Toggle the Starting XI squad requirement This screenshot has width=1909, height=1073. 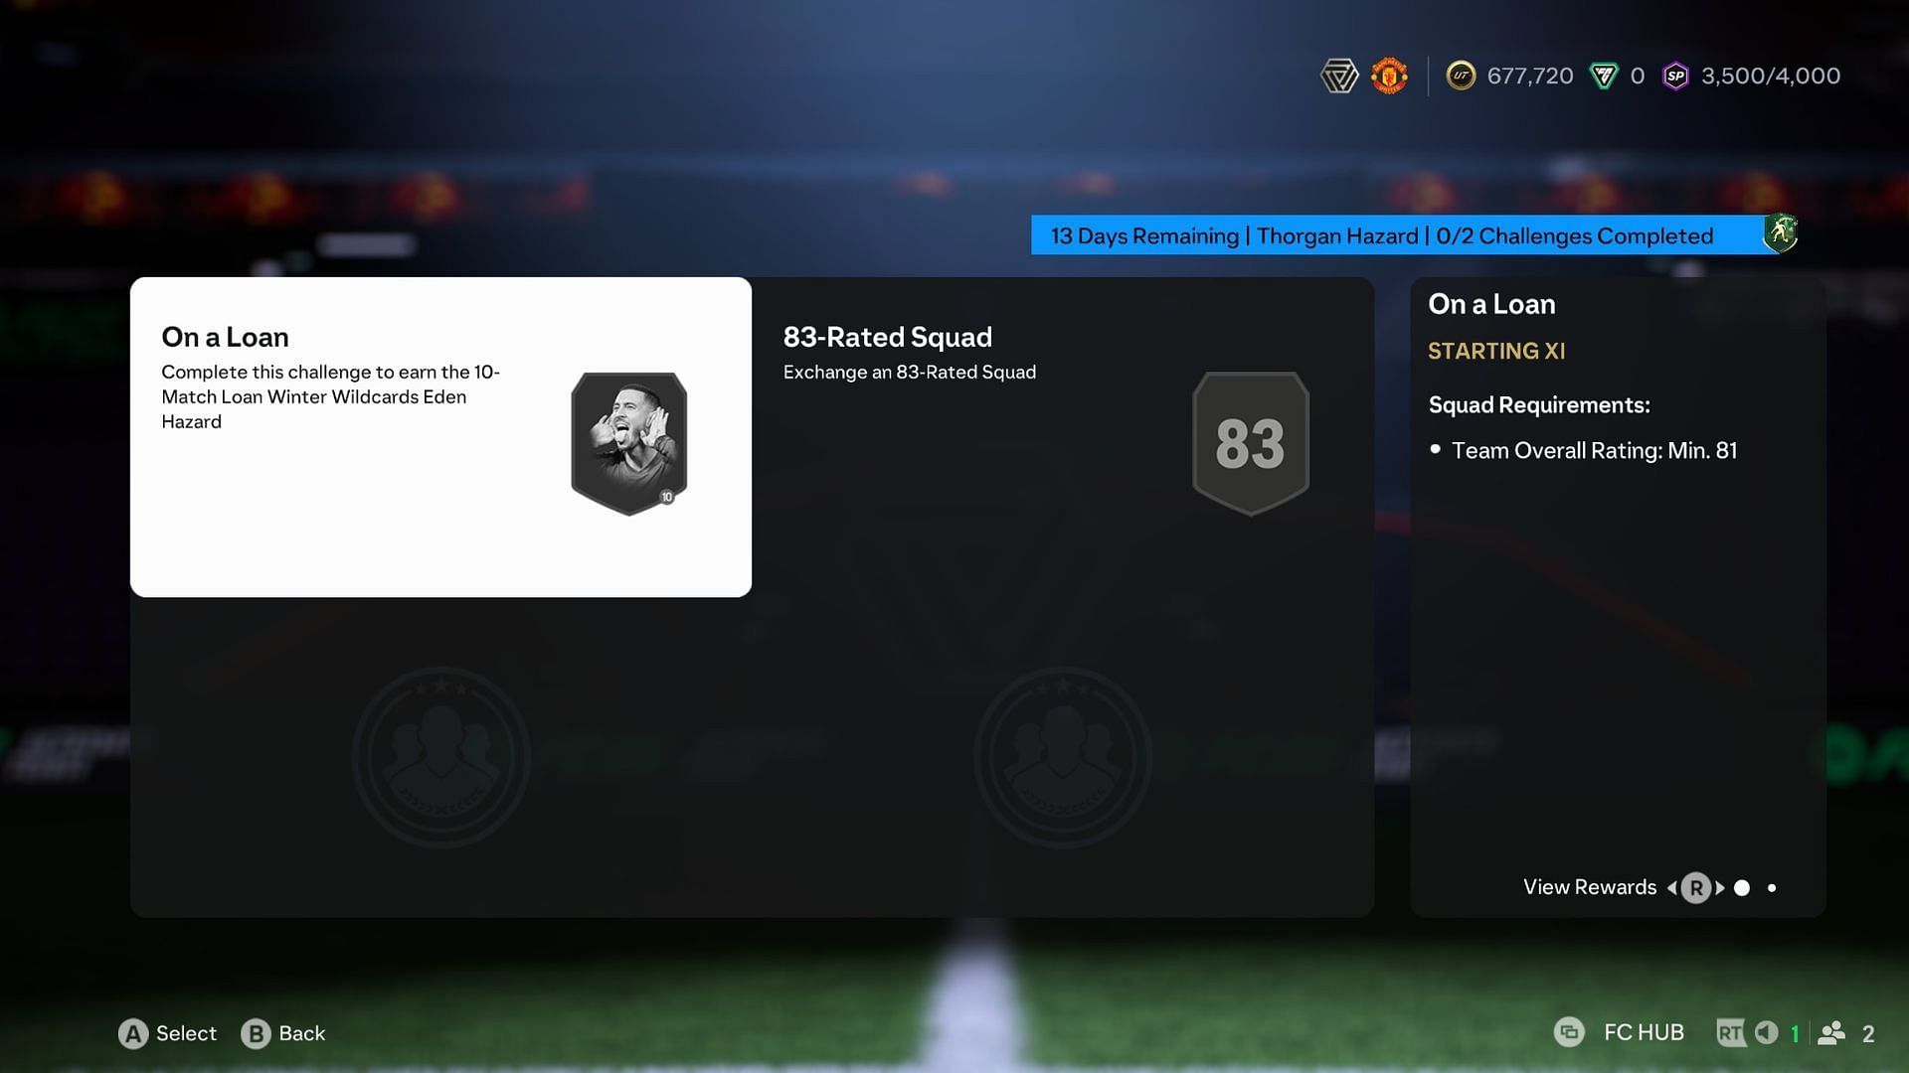click(x=1496, y=349)
